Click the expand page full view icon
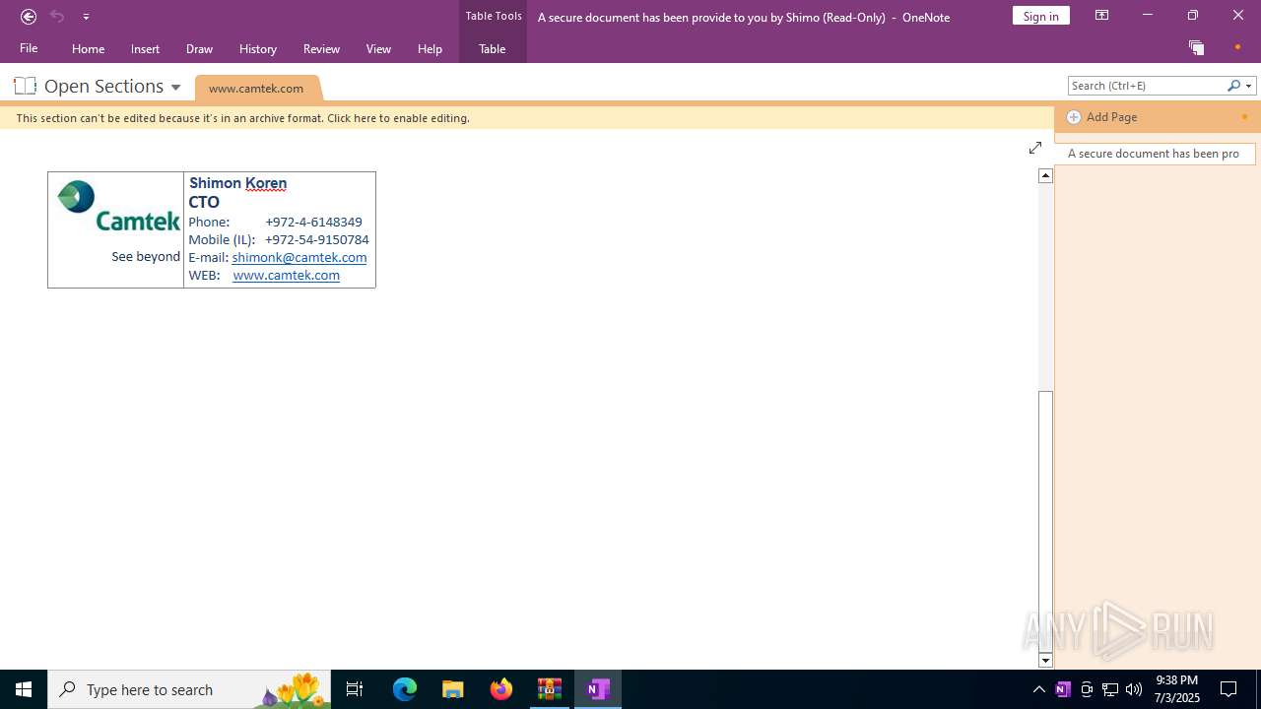This screenshot has width=1261, height=709. 1035,148
